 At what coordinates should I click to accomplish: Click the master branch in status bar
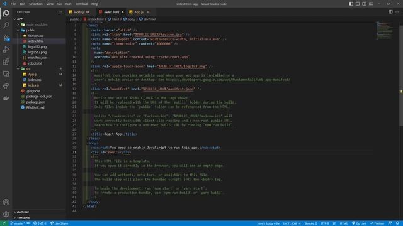click(x=18, y=223)
